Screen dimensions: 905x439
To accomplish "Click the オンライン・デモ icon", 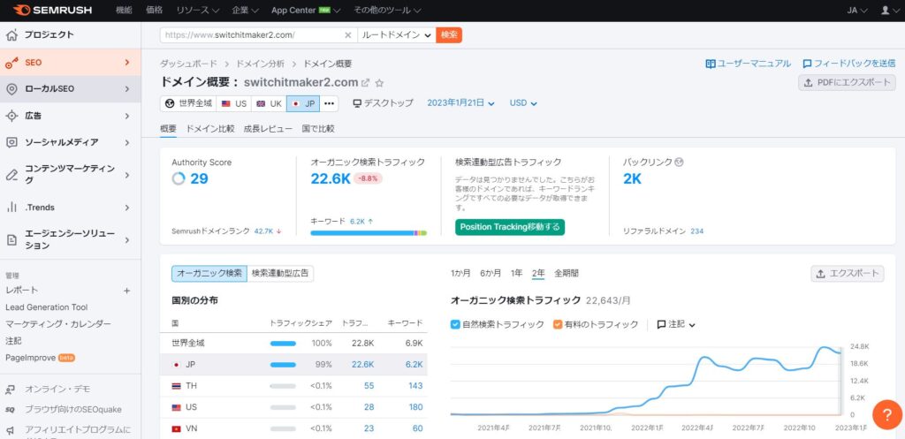I will pos(11,390).
